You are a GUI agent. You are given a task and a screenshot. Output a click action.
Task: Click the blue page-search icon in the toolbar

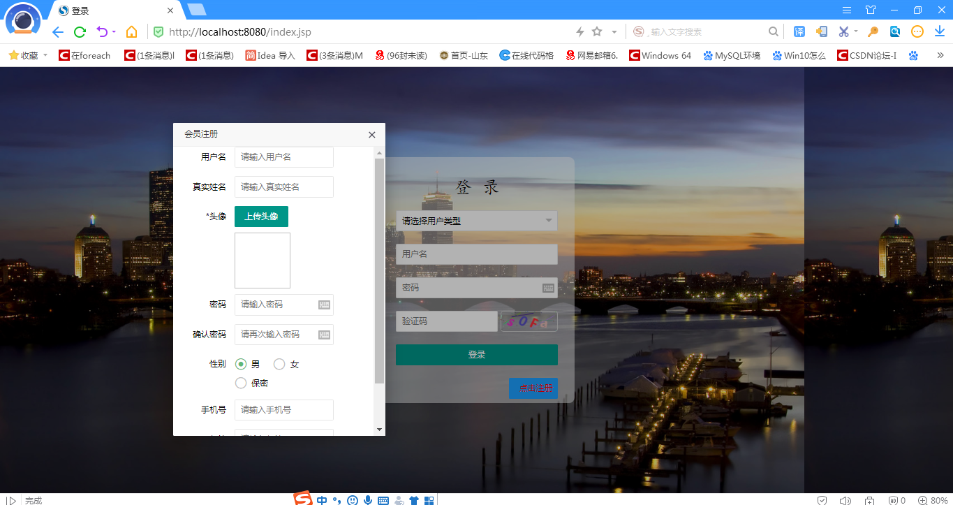click(x=895, y=32)
